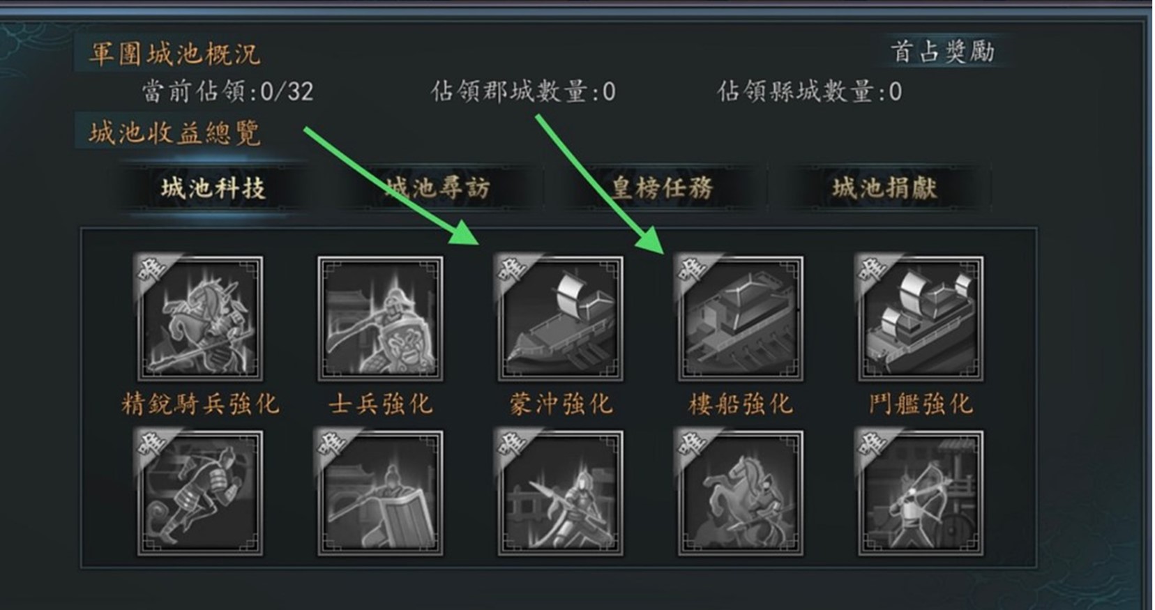Select the 樓船強化 tower ship icon
This screenshot has height=610, width=1155.
point(740,318)
